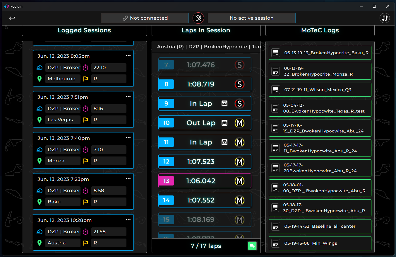396x257 pixels.
Task: Open options menu for Jun. 13 8:05pm session
Action: coord(128,56)
